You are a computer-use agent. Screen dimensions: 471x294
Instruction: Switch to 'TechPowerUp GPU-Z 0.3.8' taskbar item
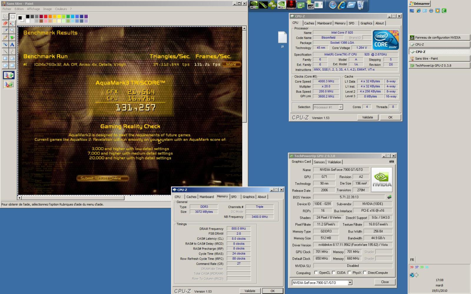click(439, 66)
